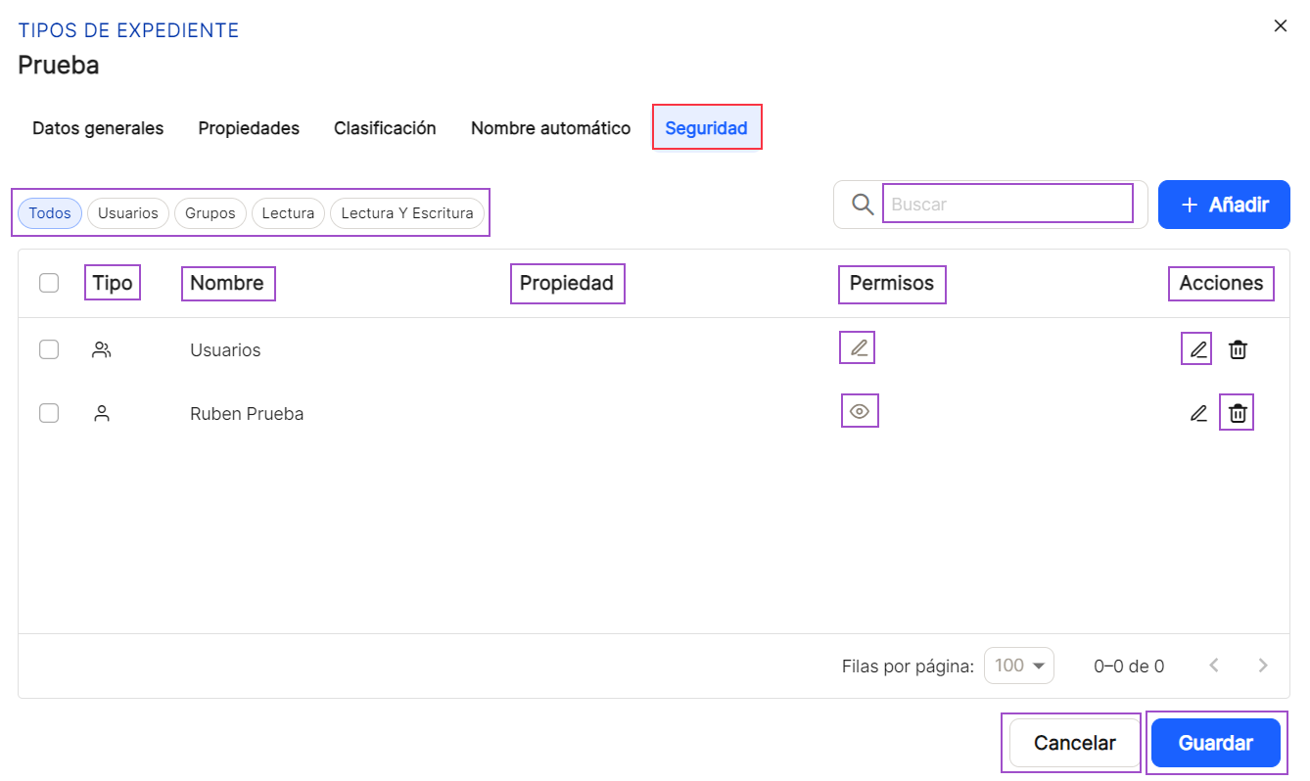Click the group icon beside Usuarios
Screen dimensions: 1310x781
tap(101, 349)
